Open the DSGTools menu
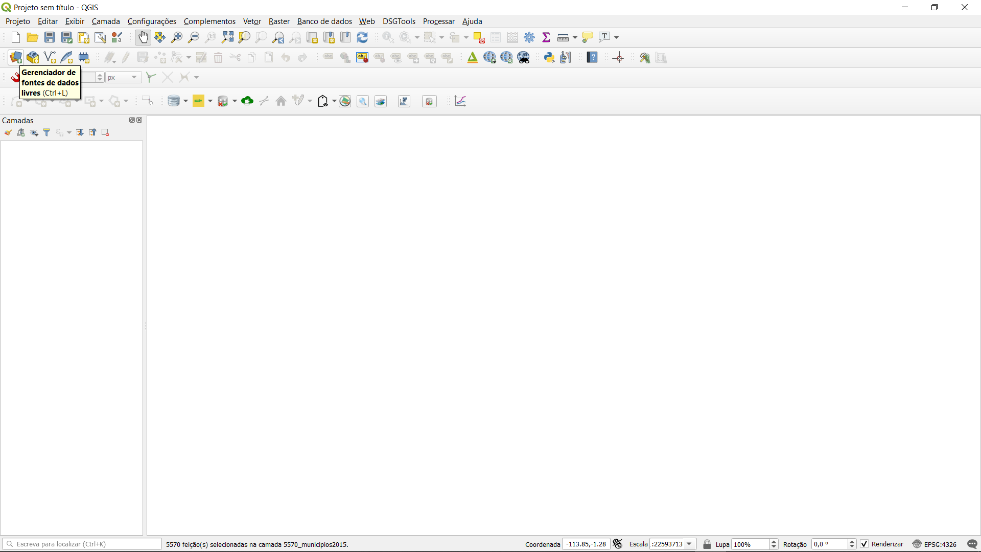981x552 pixels. (x=399, y=21)
